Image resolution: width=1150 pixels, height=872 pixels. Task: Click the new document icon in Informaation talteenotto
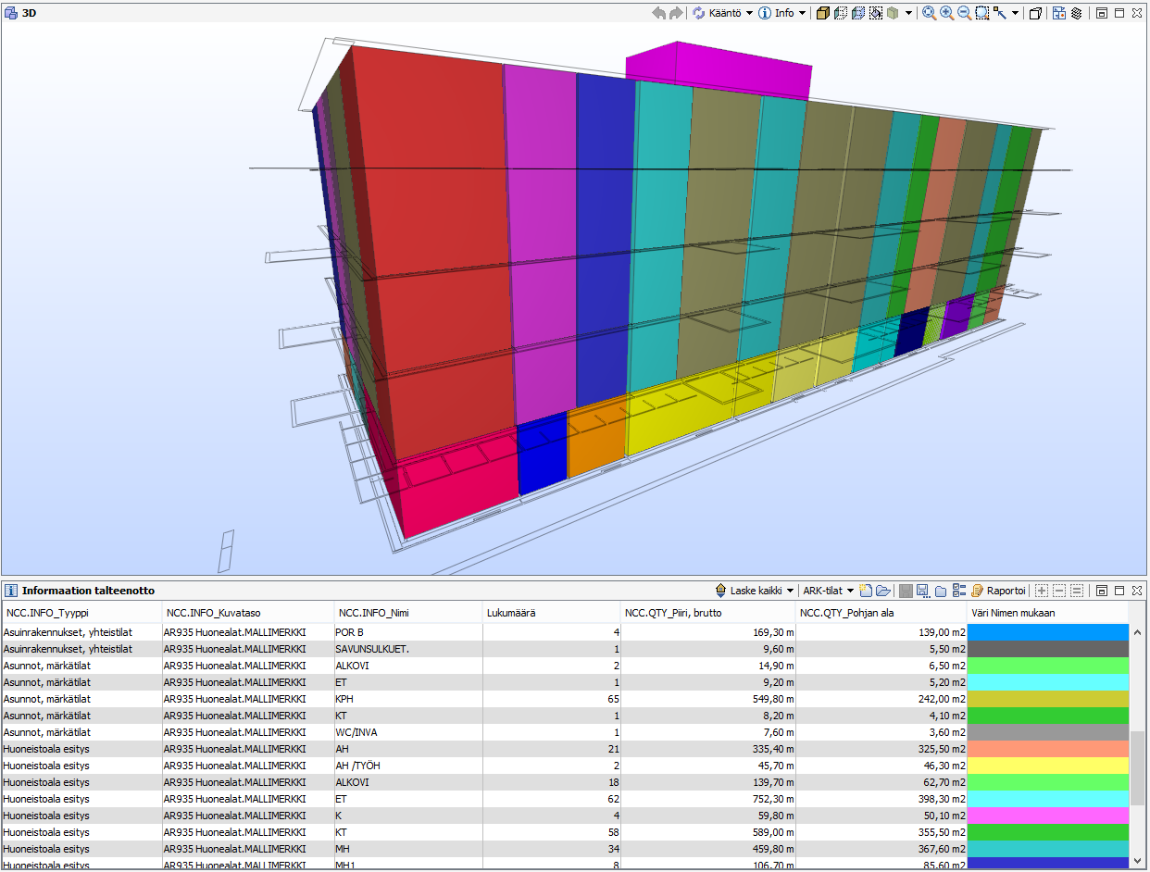click(x=865, y=591)
